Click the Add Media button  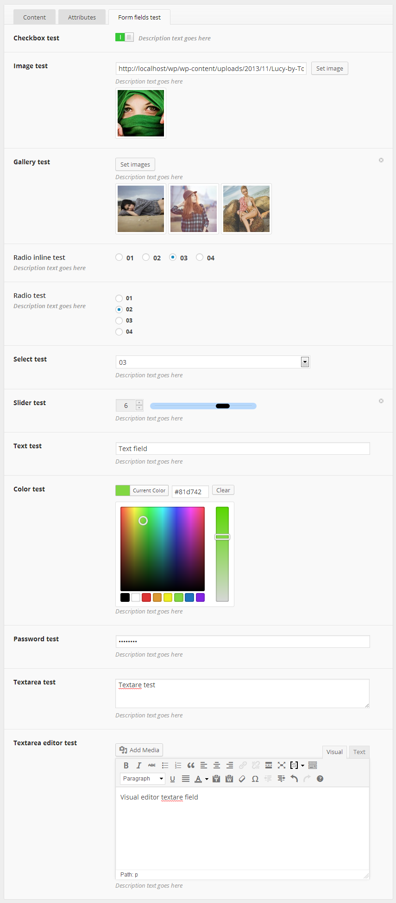point(139,750)
